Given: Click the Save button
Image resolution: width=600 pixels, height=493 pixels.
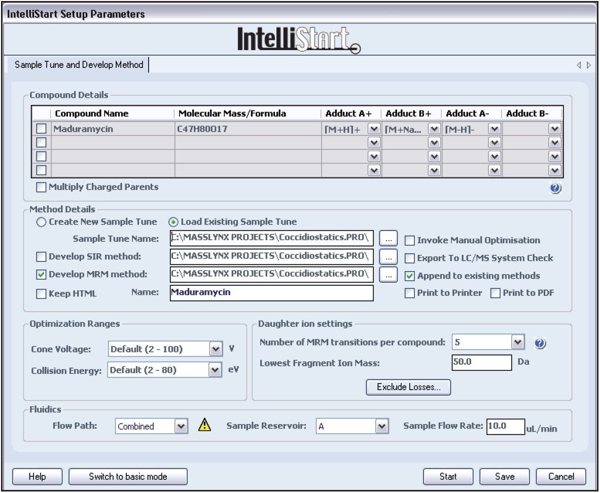Looking at the screenshot, I should click(504, 477).
